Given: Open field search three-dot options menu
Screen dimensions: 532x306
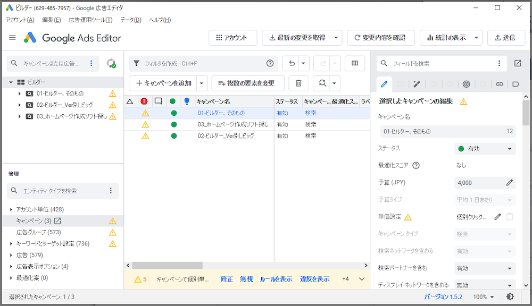Looking at the screenshot, I should coord(499,63).
